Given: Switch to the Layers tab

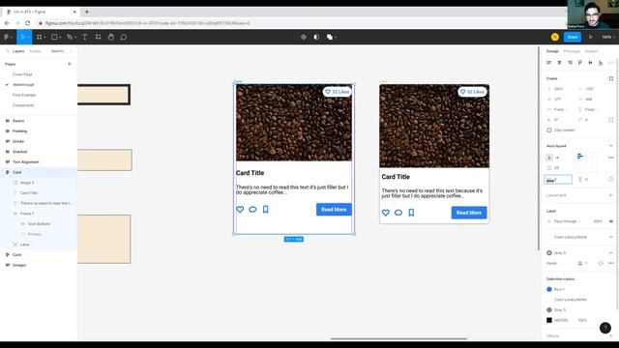Looking at the screenshot, I should 18,51.
